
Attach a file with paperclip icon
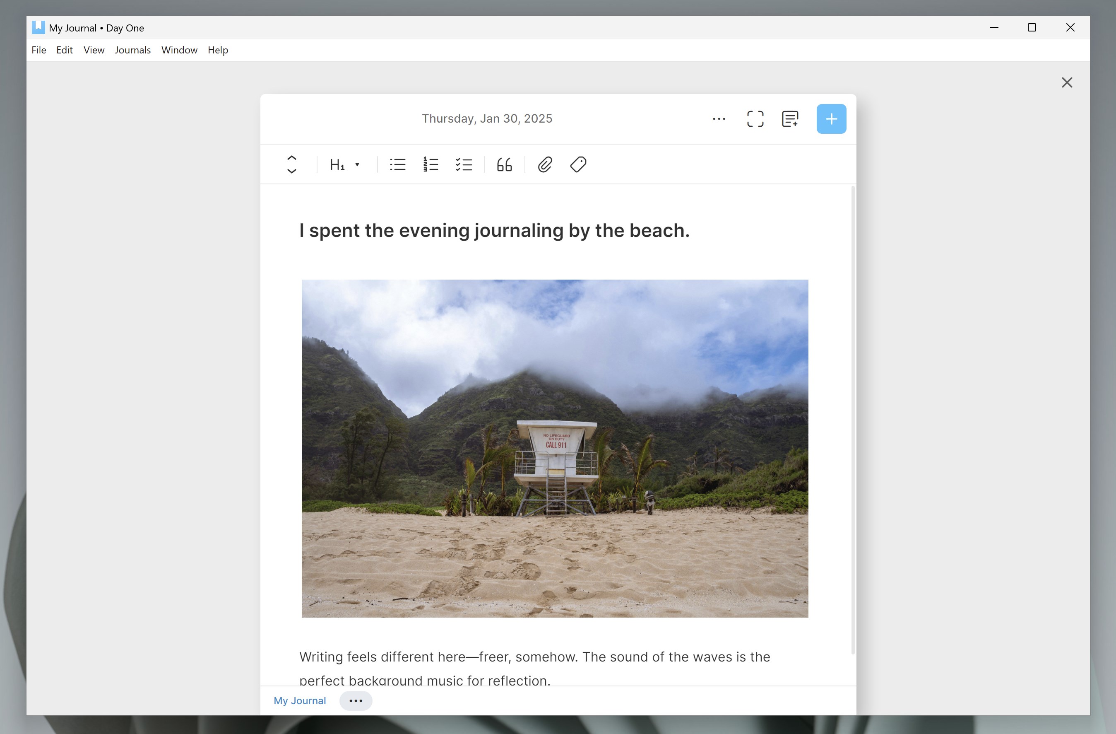click(x=544, y=165)
